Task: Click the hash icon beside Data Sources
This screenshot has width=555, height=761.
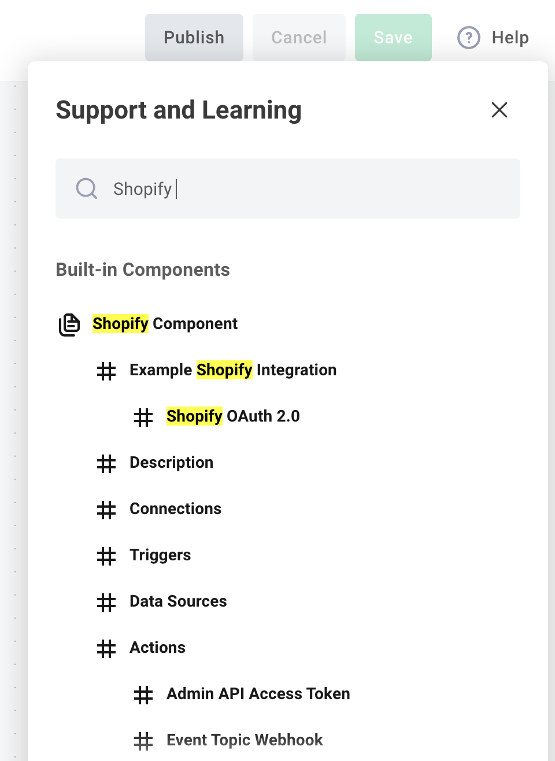Action: tap(106, 603)
